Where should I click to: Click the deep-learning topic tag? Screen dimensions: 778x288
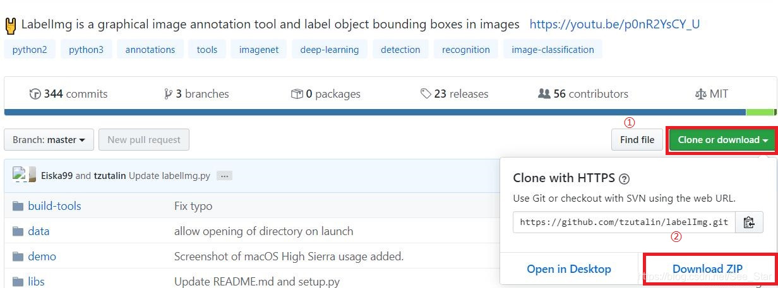[x=329, y=49]
